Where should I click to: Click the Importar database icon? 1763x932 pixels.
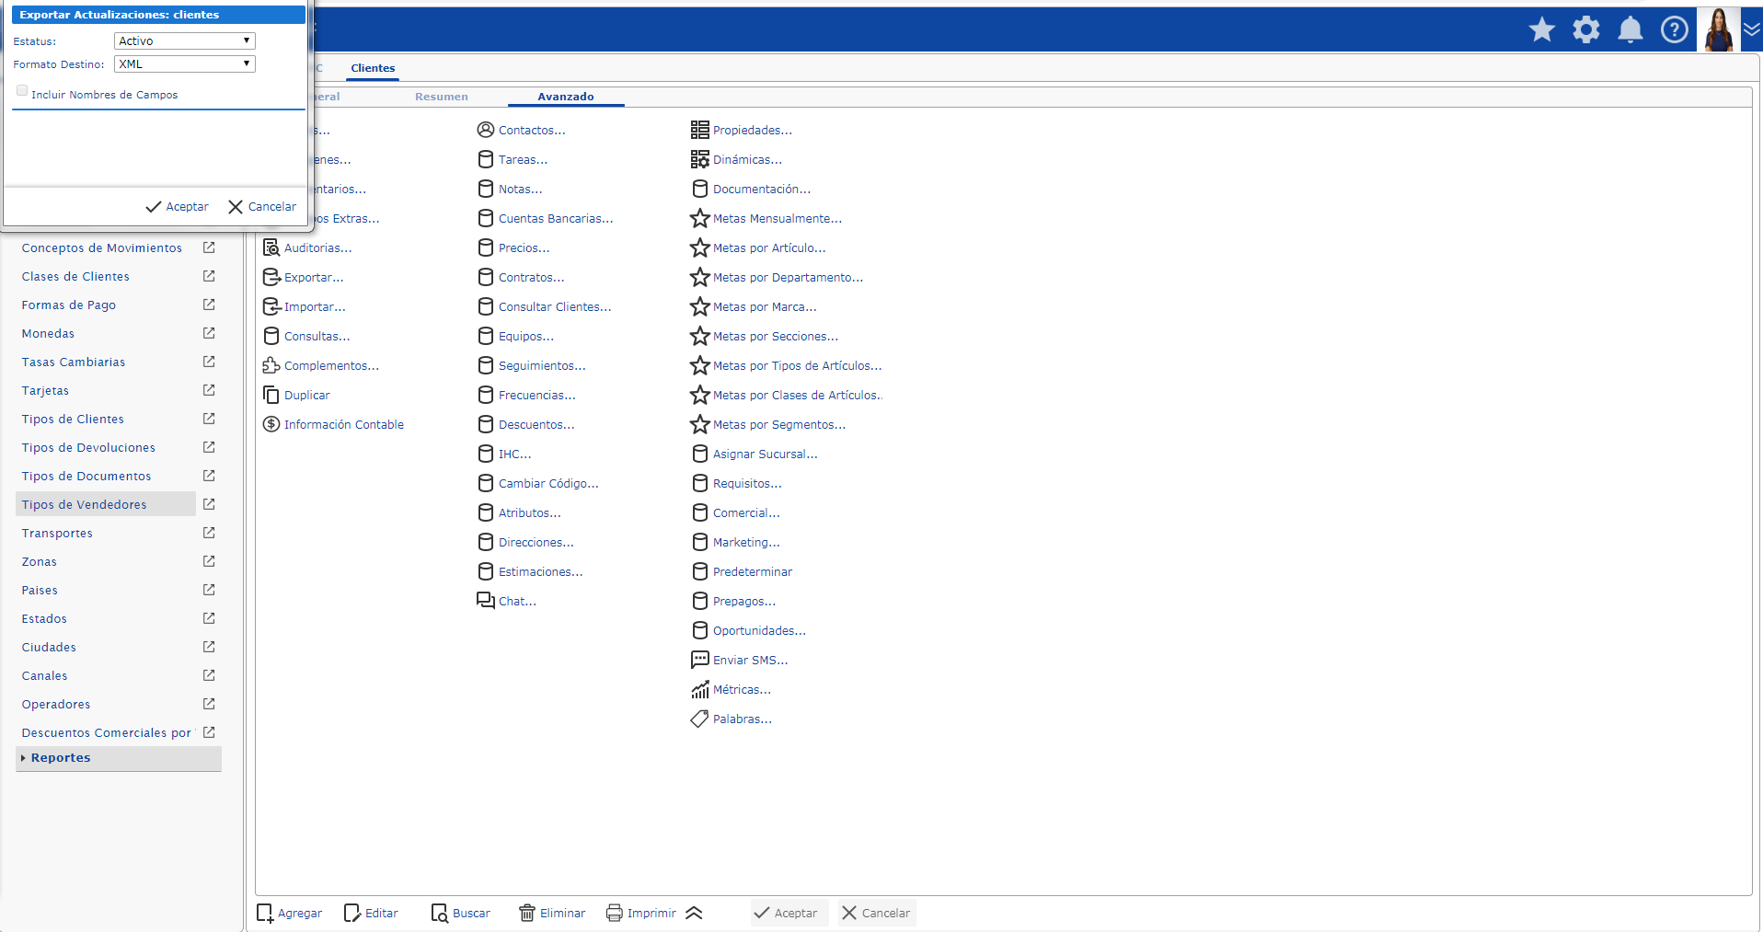[271, 306]
